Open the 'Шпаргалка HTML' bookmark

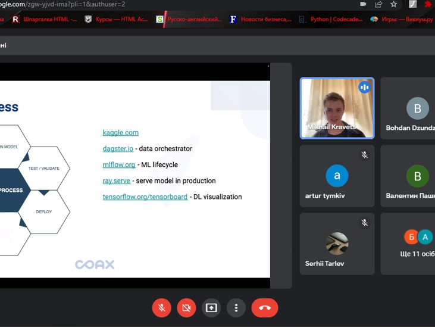(x=45, y=19)
